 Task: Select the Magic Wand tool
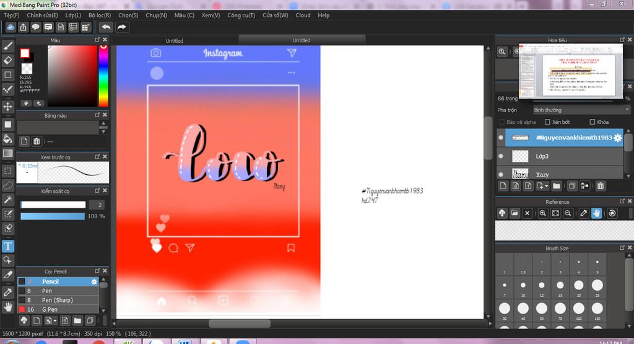click(7, 200)
